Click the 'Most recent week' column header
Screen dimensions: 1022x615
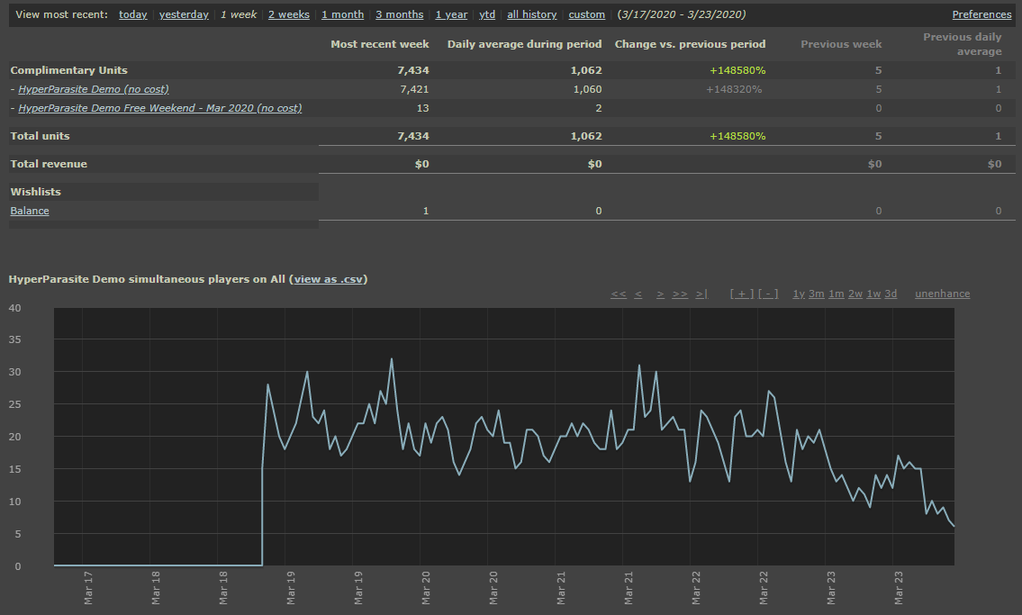click(380, 44)
